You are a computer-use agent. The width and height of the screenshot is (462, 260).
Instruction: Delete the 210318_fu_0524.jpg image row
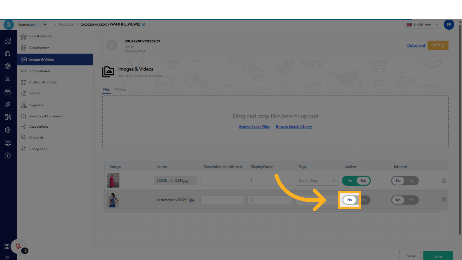pos(444,181)
